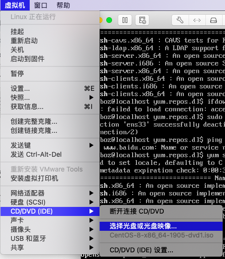Click terminal line 'metadata expiration check'
Screen dimensions: 225x259
[162, 170]
